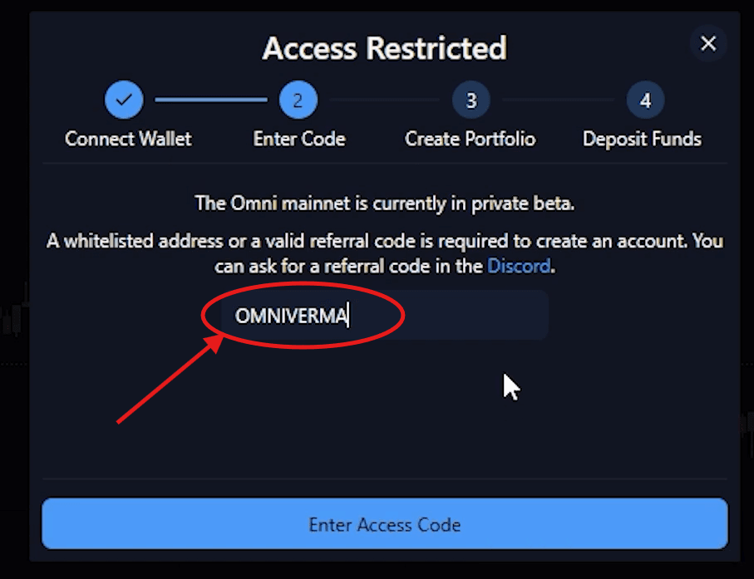
Task: Click the Connect Wallet step label
Action: click(128, 139)
